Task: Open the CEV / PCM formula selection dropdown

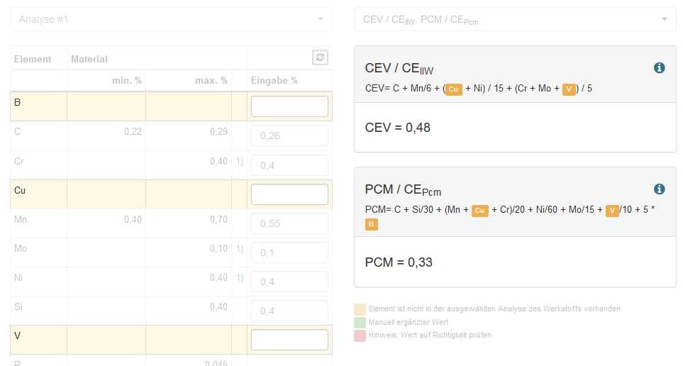Action: 515,19
